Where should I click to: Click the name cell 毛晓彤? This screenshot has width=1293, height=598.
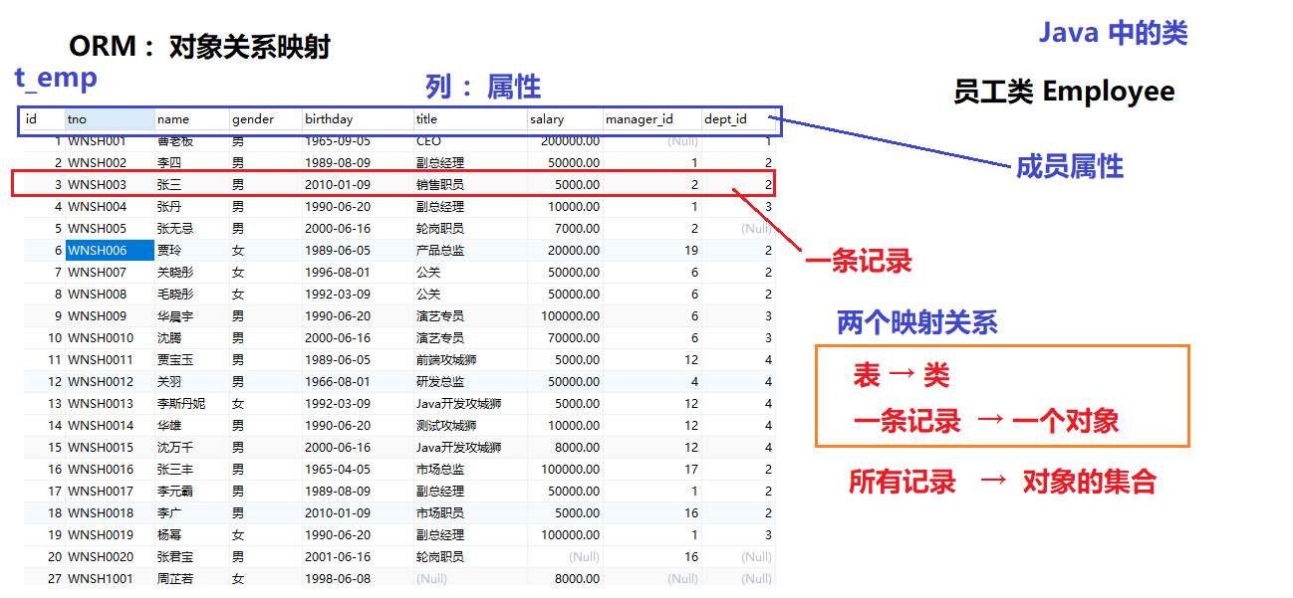(191, 294)
